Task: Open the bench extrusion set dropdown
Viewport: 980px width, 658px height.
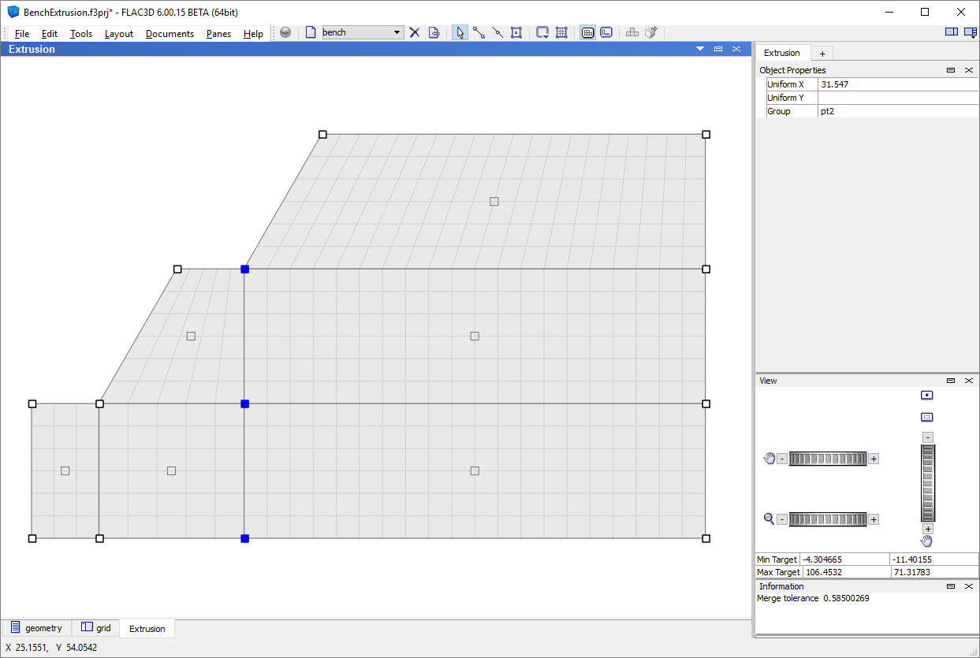Action: [x=397, y=32]
